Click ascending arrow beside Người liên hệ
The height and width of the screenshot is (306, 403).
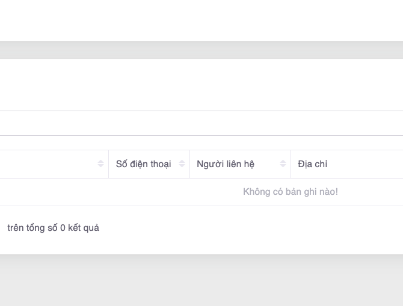(283, 162)
